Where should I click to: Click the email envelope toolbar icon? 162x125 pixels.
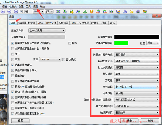click(x=131, y=12)
